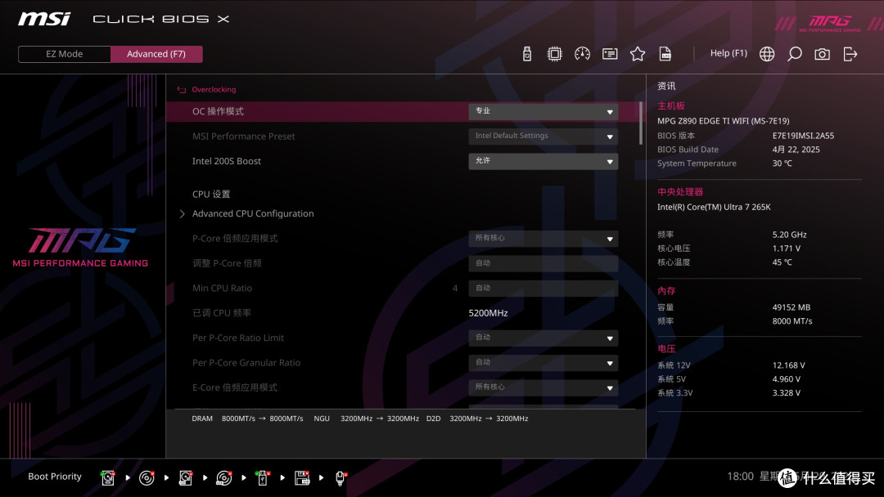Image resolution: width=884 pixels, height=497 pixels.
Task: Select the unlabeled optical disc boot device
Action: 147,478
